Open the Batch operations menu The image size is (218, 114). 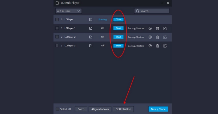81,109
